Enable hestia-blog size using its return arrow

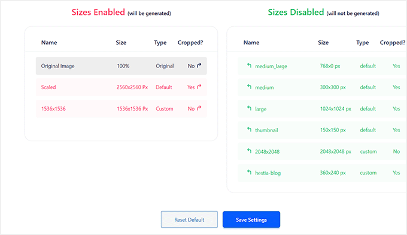point(249,172)
